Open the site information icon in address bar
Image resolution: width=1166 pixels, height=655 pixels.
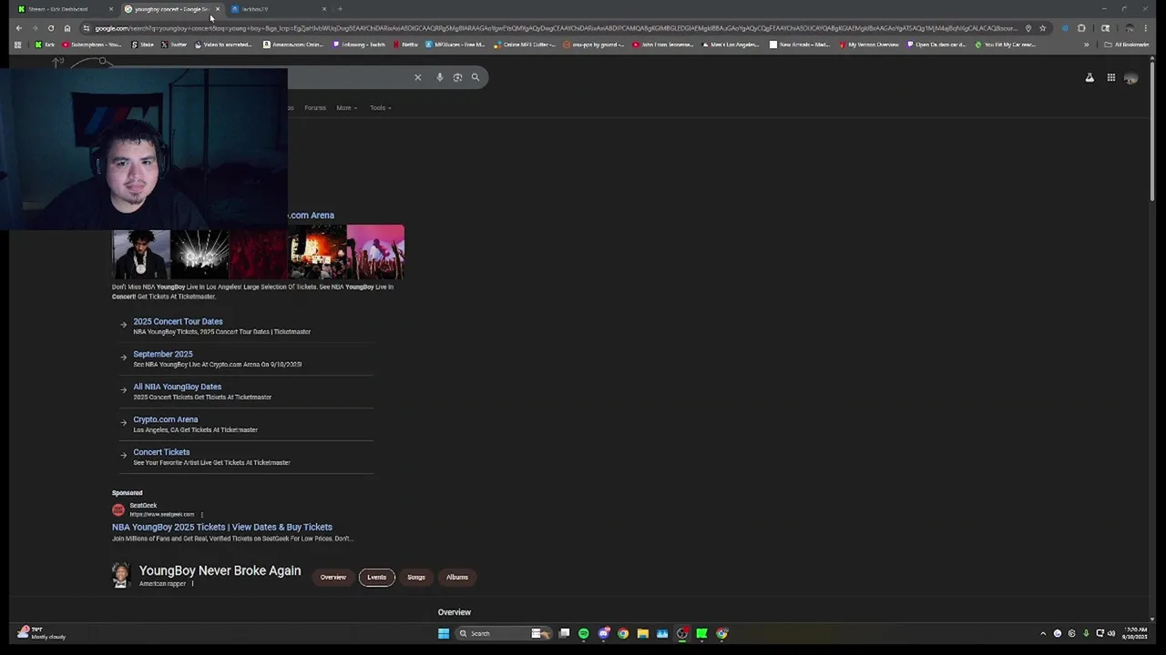(x=87, y=28)
